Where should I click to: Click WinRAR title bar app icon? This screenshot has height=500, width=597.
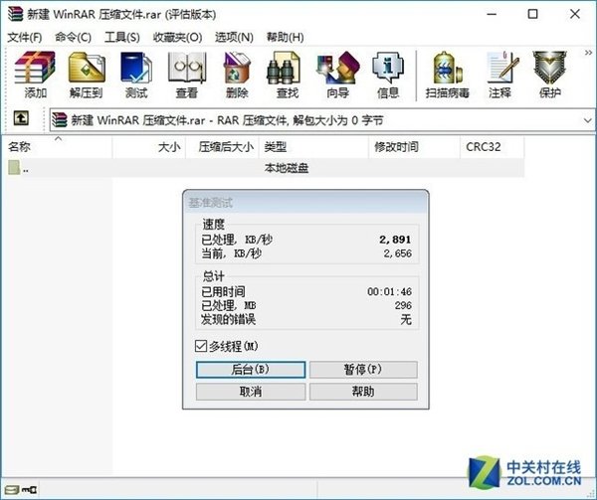click(x=15, y=14)
